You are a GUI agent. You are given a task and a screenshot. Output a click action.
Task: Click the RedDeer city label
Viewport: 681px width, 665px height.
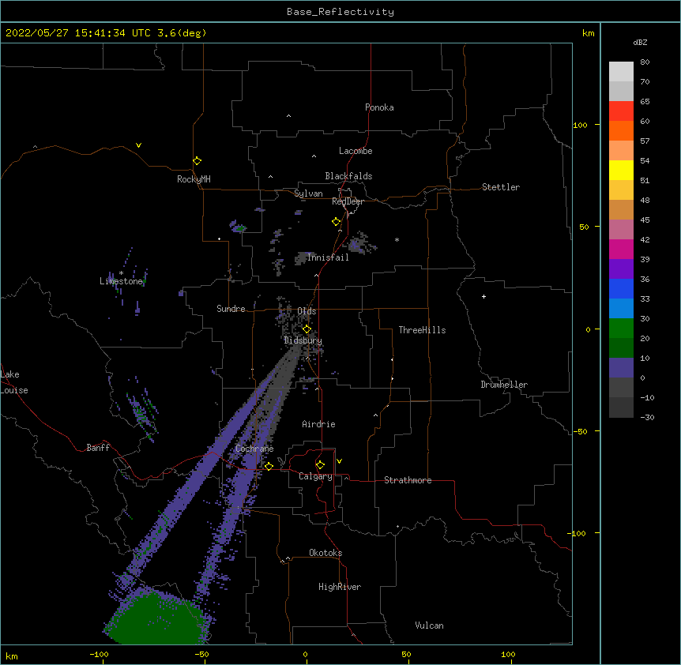click(x=348, y=201)
